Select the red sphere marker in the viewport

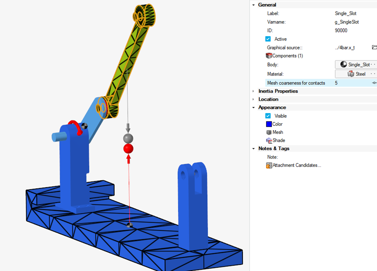[128, 149]
